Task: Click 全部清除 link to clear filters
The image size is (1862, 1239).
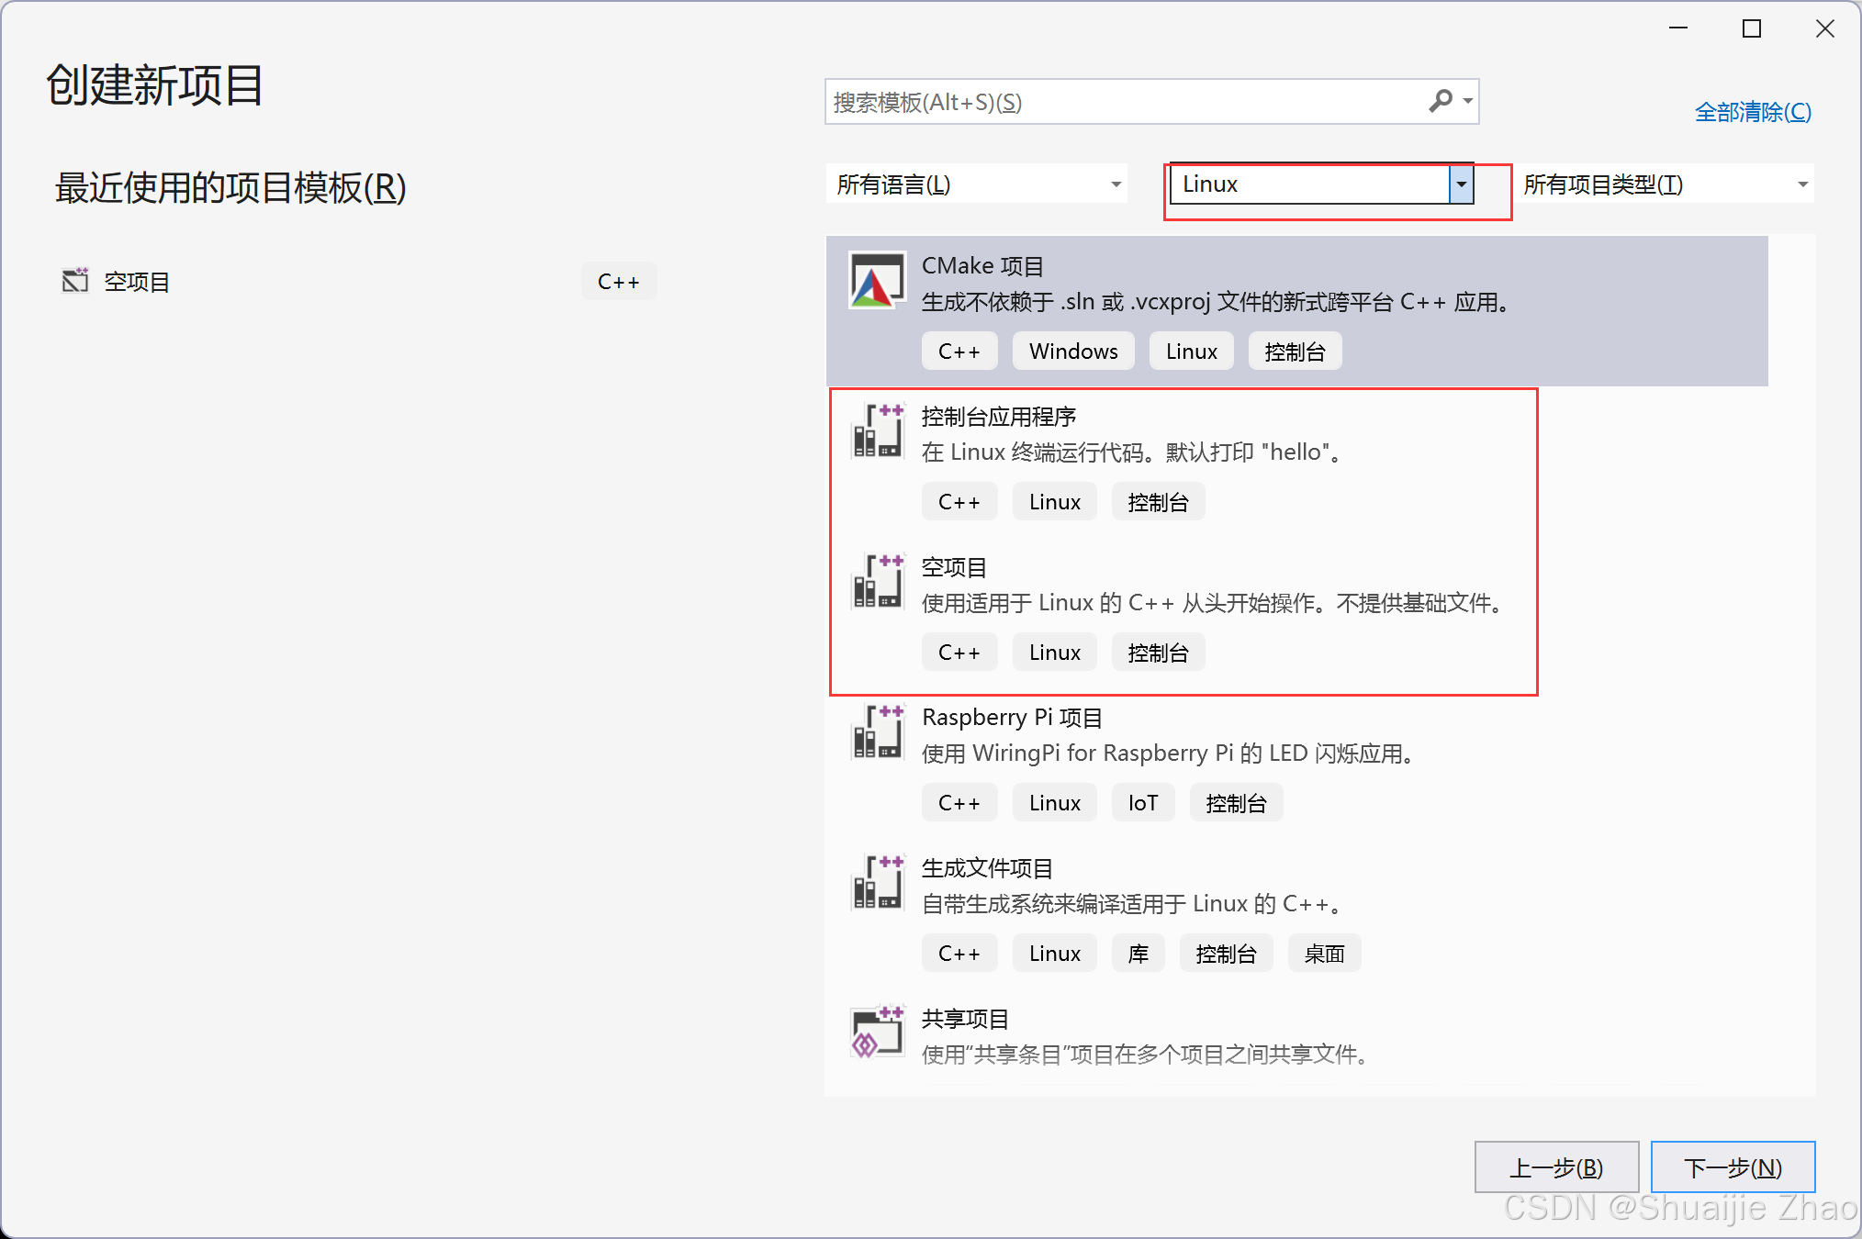Action: (1752, 112)
